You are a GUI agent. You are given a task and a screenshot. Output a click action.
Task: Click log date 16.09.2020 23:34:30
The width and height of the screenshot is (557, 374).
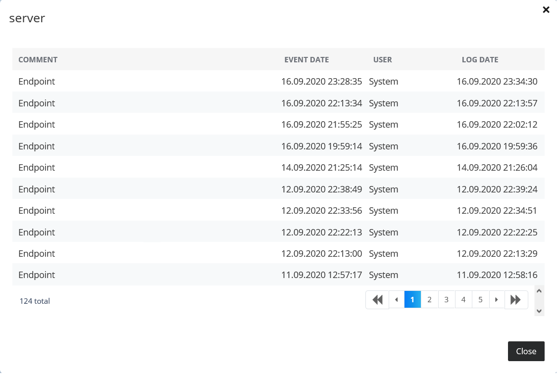point(497,82)
